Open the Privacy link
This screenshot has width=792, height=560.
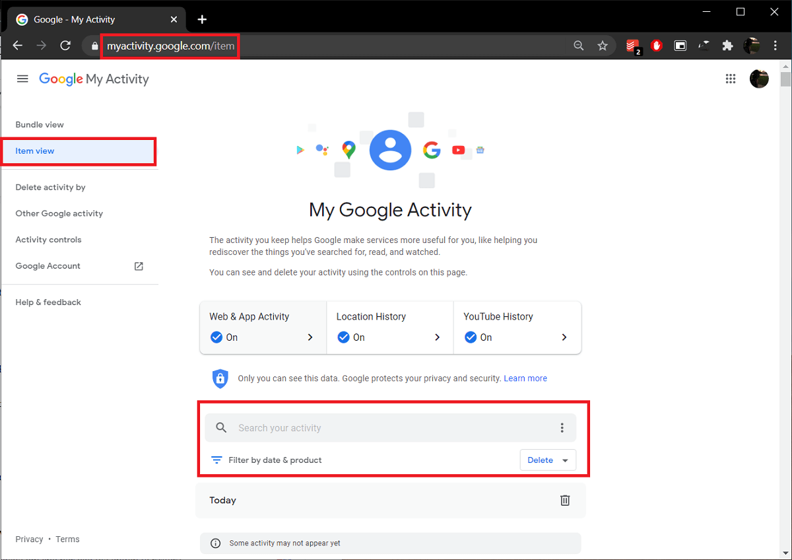[29, 540]
